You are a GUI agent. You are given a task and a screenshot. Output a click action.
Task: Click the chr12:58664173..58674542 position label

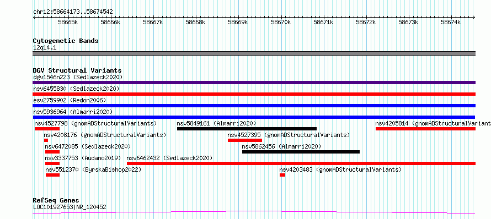tap(73, 12)
